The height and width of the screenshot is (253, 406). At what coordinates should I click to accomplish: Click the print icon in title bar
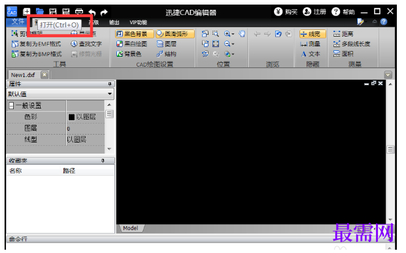(79, 12)
